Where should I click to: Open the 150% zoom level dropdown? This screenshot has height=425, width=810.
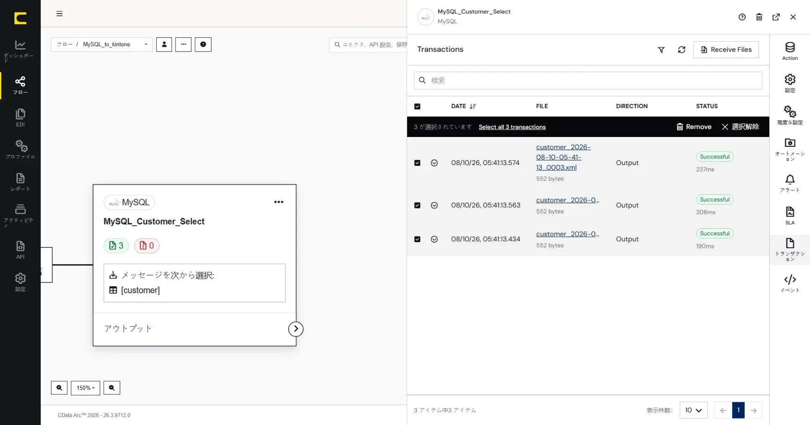point(85,388)
